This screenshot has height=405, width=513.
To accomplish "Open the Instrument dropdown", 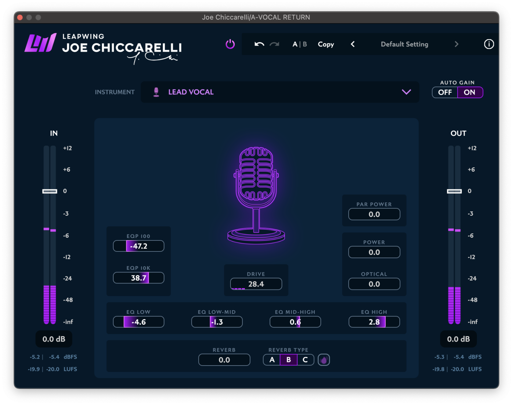I will tap(406, 92).
